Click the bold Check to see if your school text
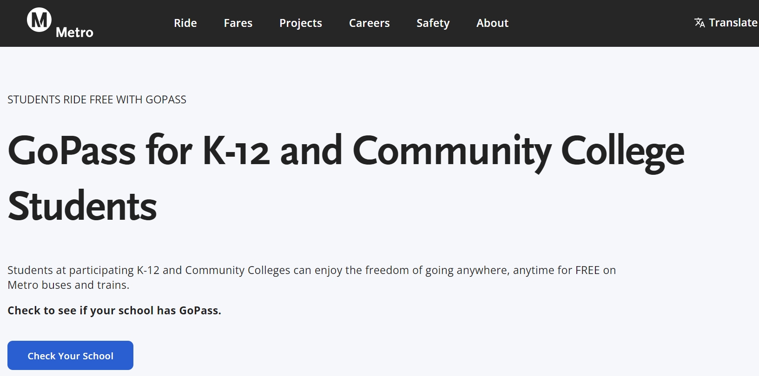The width and height of the screenshot is (759, 376). click(114, 311)
